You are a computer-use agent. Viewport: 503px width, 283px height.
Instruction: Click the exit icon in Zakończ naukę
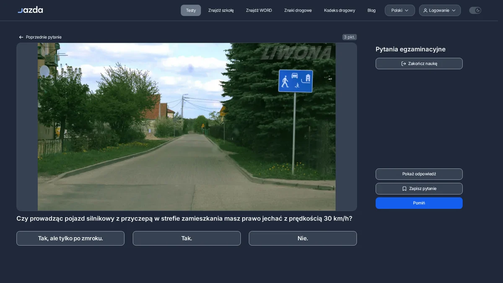404,64
